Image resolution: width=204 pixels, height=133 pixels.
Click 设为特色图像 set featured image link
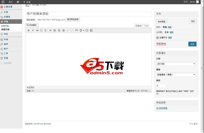tap(162, 108)
